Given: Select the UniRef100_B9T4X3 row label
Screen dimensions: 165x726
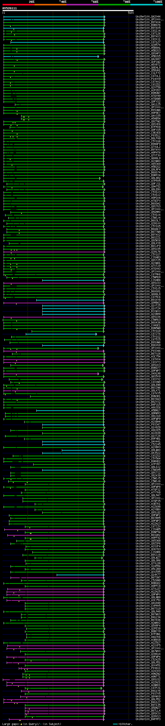Looking at the screenshot, I should click(148, 36).
